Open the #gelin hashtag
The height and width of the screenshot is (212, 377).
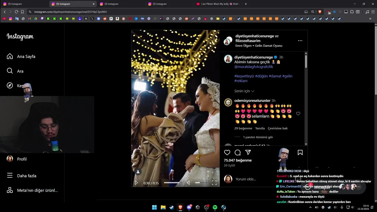click(x=287, y=76)
